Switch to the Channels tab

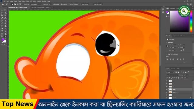click(173, 69)
